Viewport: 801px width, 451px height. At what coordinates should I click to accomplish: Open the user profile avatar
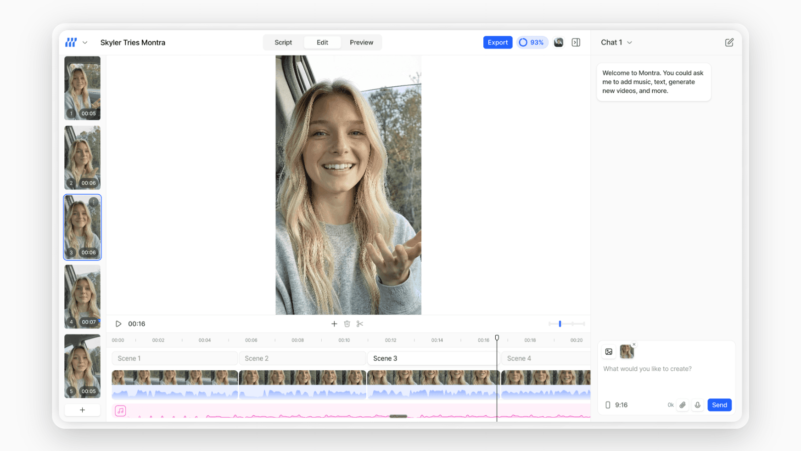pyautogui.click(x=559, y=43)
